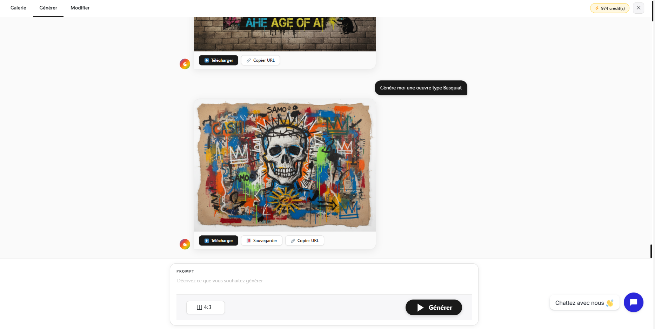Copy URL of the Basquiat skull image
Viewport: 655px width, 329px height.
[x=305, y=241]
